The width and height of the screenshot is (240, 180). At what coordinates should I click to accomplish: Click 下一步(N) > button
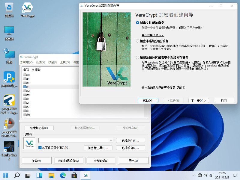tap(199, 101)
